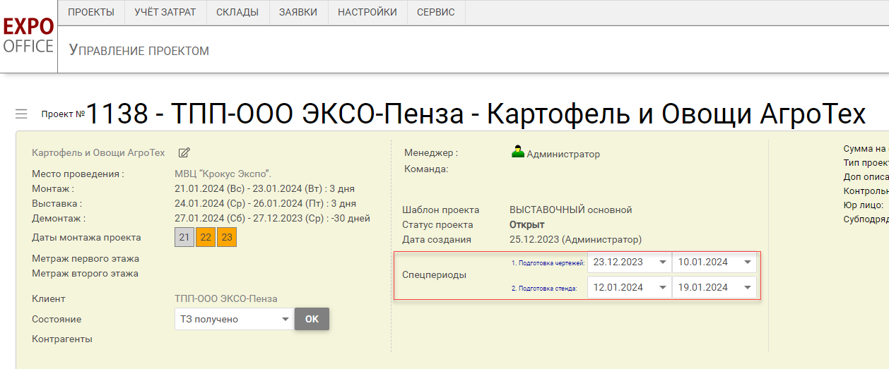This screenshot has height=369, width=889.
Task: Open the УЧЁТ ЗАТРАТ menu
Action: (165, 13)
